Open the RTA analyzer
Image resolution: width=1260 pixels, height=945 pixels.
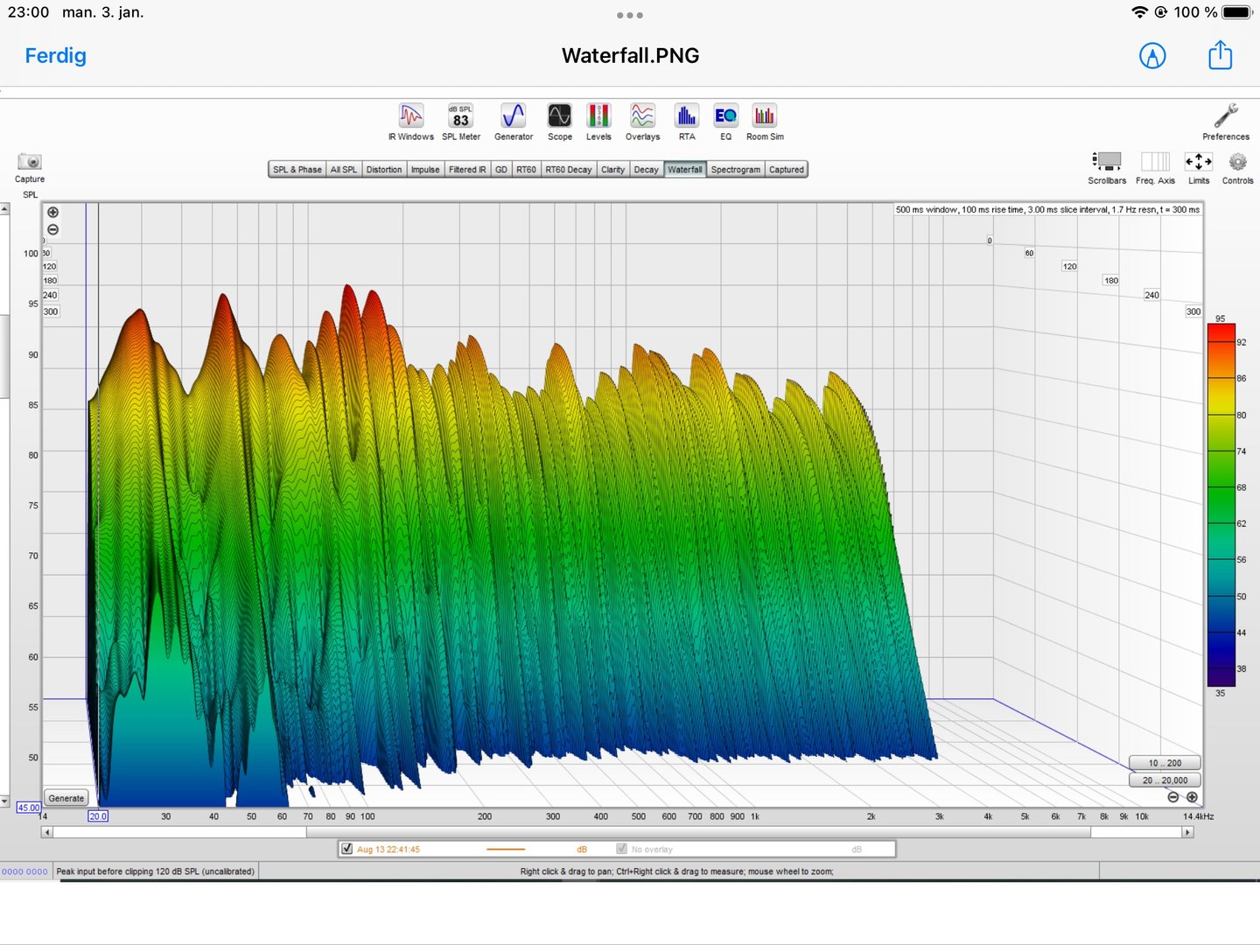pyautogui.click(x=687, y=122)
